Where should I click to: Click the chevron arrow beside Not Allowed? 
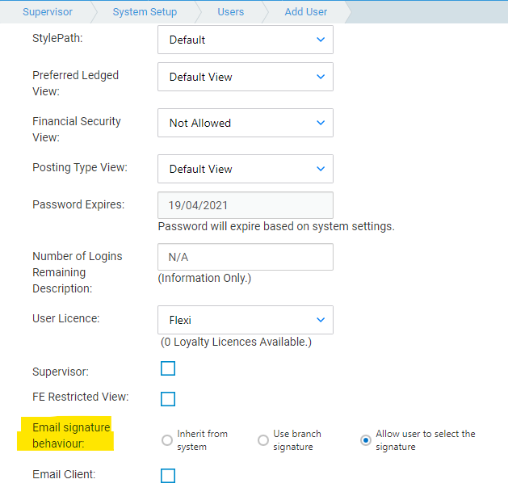(x=321, y=123)
